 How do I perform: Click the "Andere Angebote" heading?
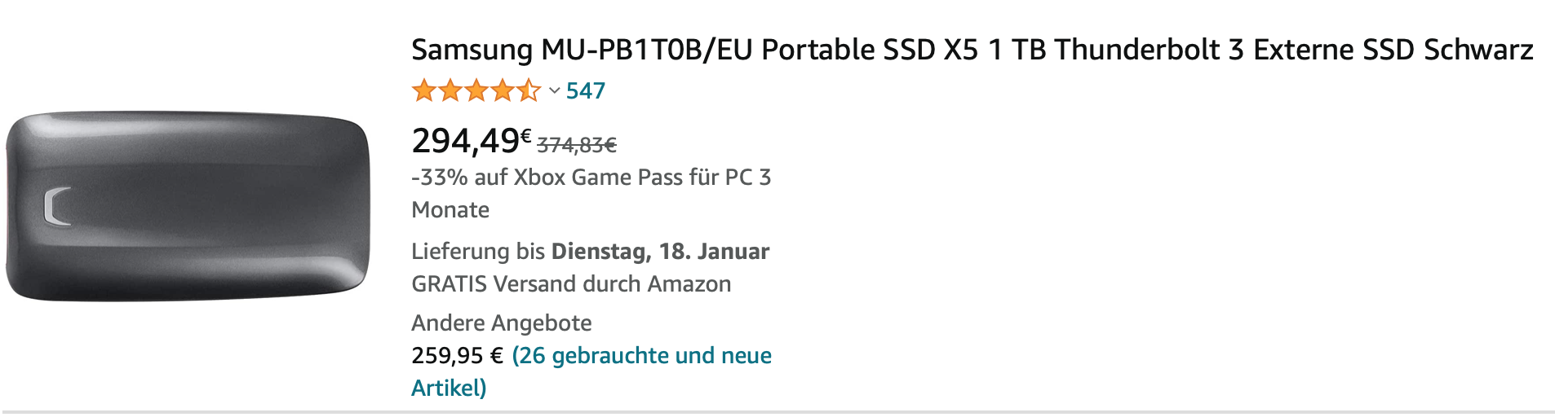[x=502, y=323]
